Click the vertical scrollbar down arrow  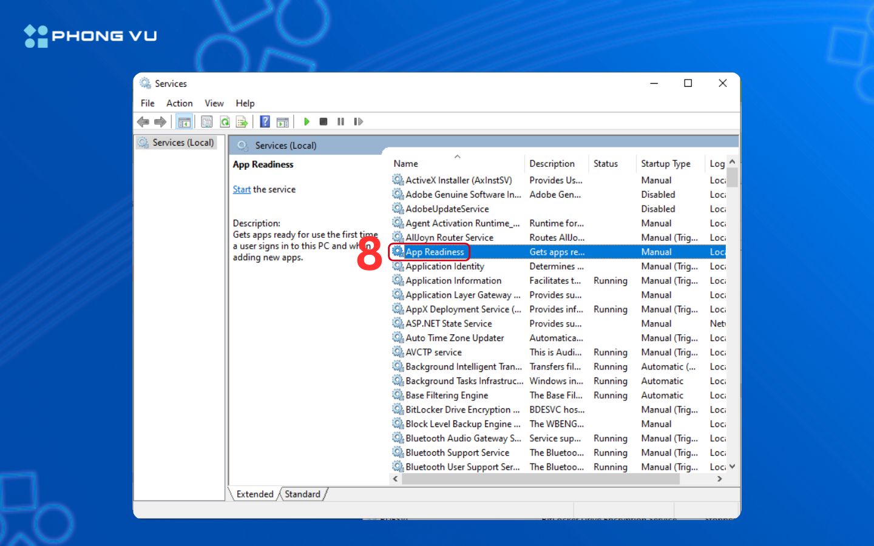(x=732, y=467)
